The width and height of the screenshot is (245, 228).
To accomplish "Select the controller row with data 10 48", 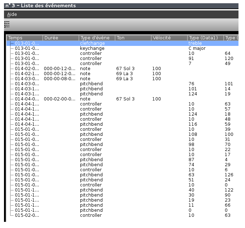I will 122,119.
